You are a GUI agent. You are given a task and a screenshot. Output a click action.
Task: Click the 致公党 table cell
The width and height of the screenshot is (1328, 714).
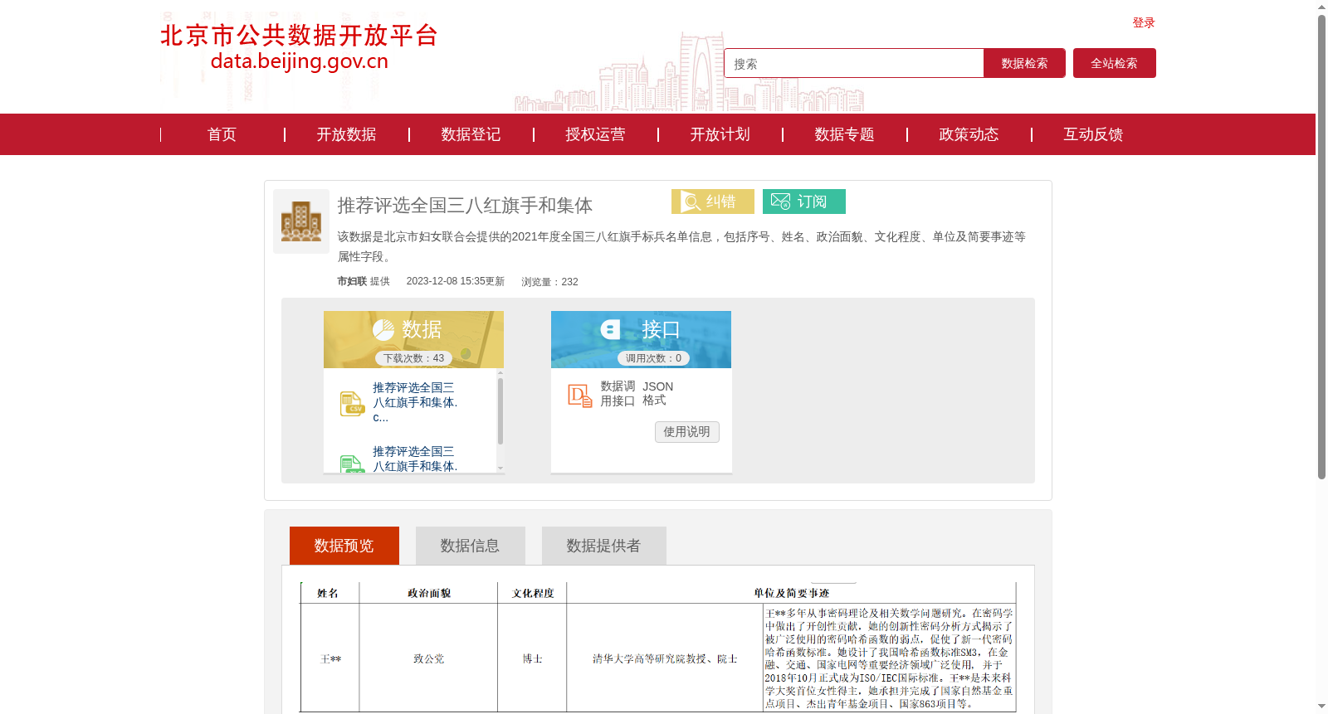click(429, 658)
